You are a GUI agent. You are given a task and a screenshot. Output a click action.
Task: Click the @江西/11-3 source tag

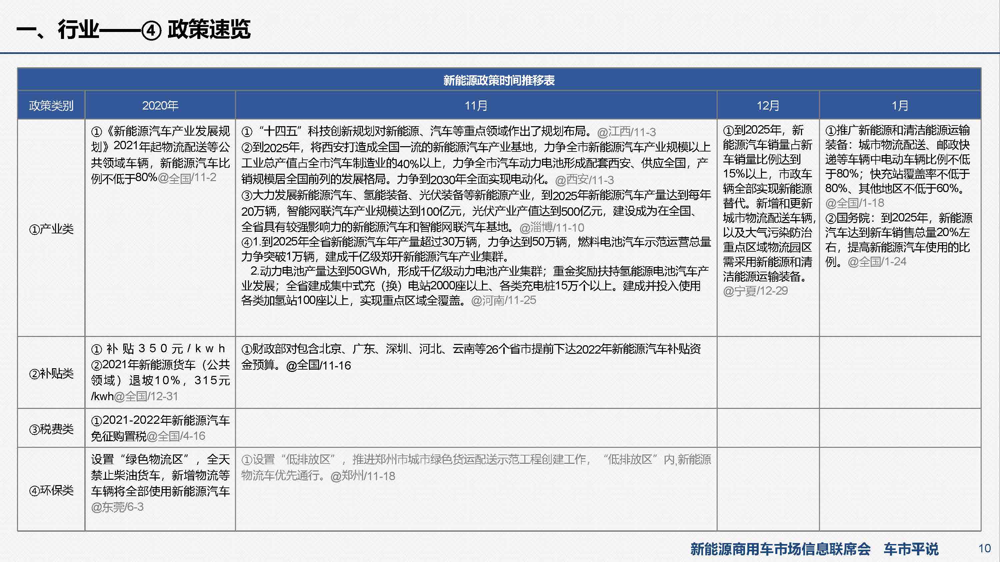pyautogui.click(x=627, y=132)
